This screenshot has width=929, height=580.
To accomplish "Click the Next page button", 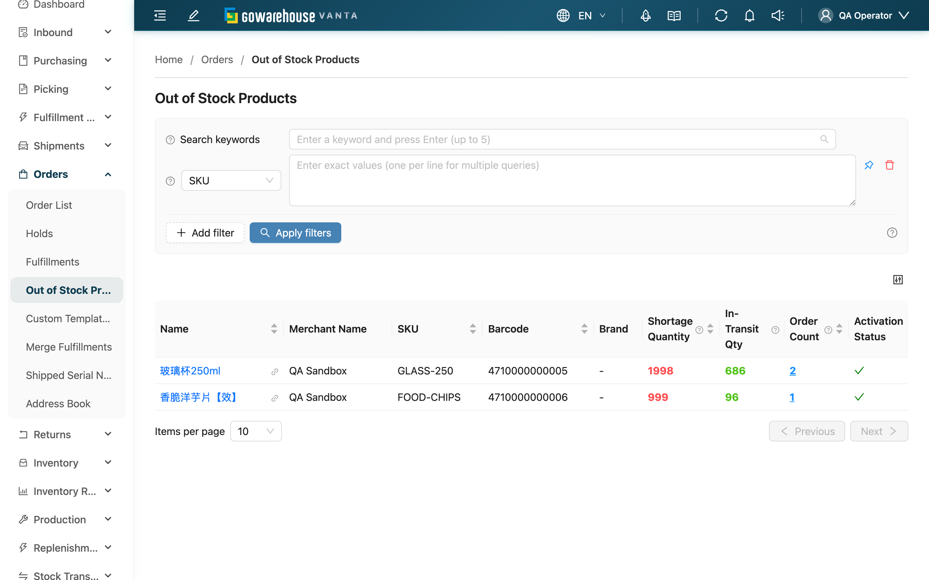I will (879, 431).
